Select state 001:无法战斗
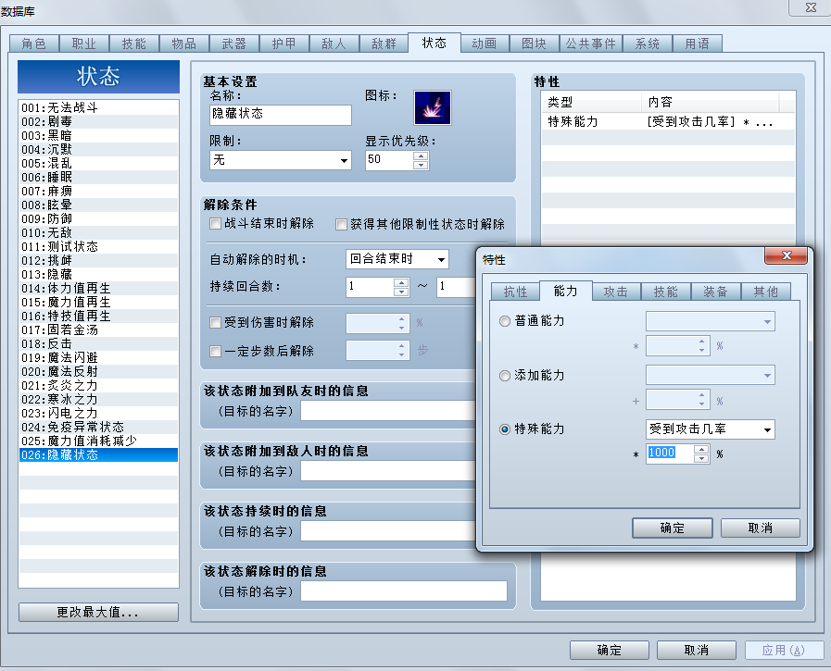Viewport: 831px width, 671px height. coord(98,107)
